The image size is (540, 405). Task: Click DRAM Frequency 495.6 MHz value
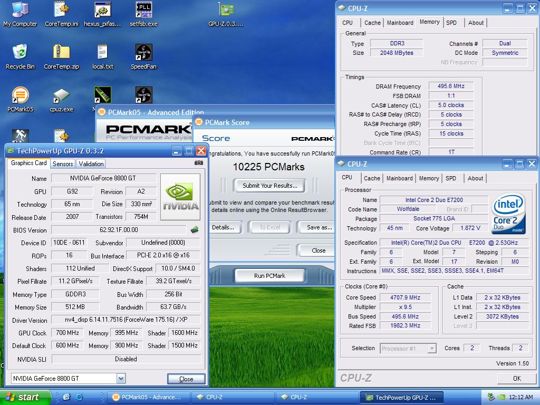coord(451,86)
